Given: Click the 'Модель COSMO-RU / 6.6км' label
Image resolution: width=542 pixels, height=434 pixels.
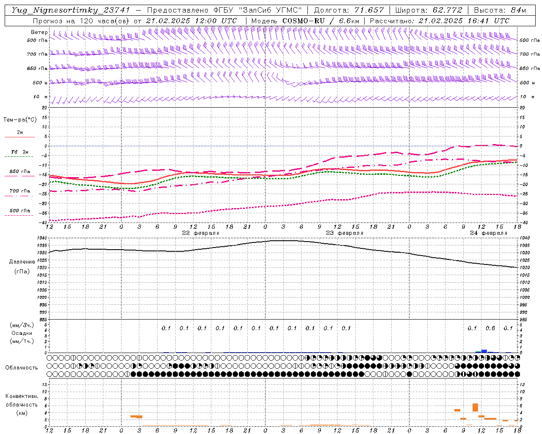Looking at the screenshot, I should [x=305, y=21].
